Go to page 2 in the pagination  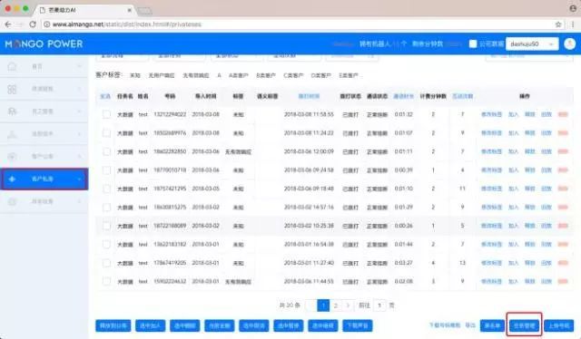pos(336,305)
